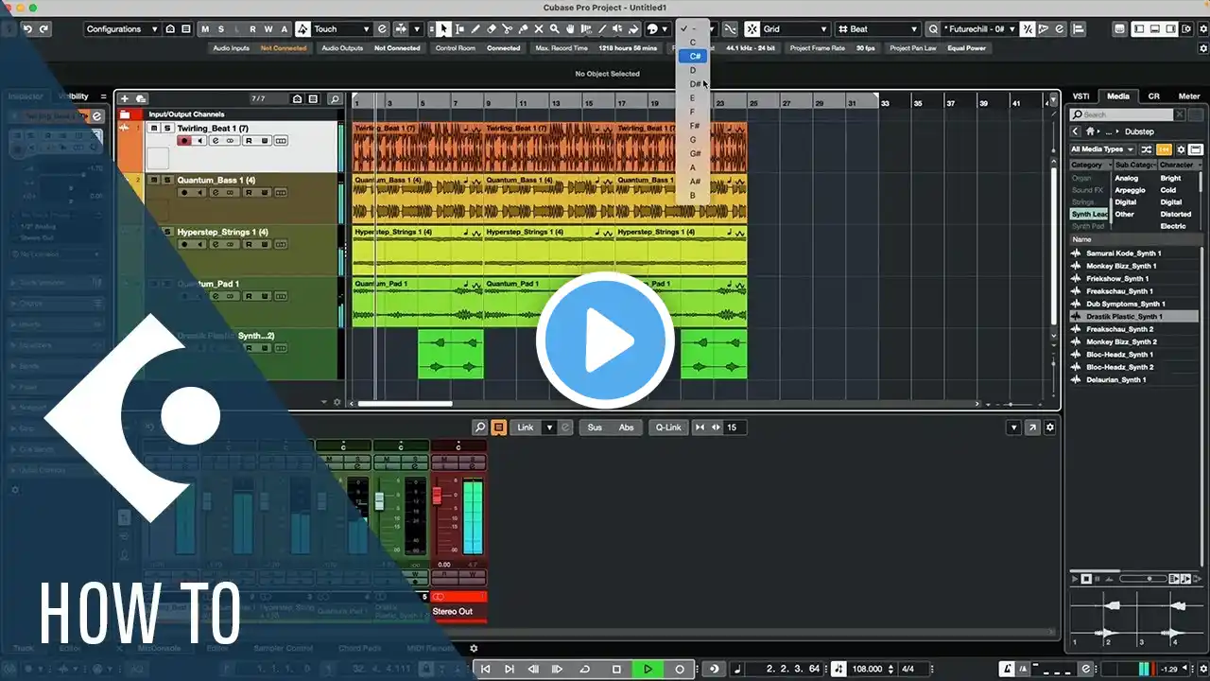Mute the Twirling_Beat 1 track

[154, 129]
